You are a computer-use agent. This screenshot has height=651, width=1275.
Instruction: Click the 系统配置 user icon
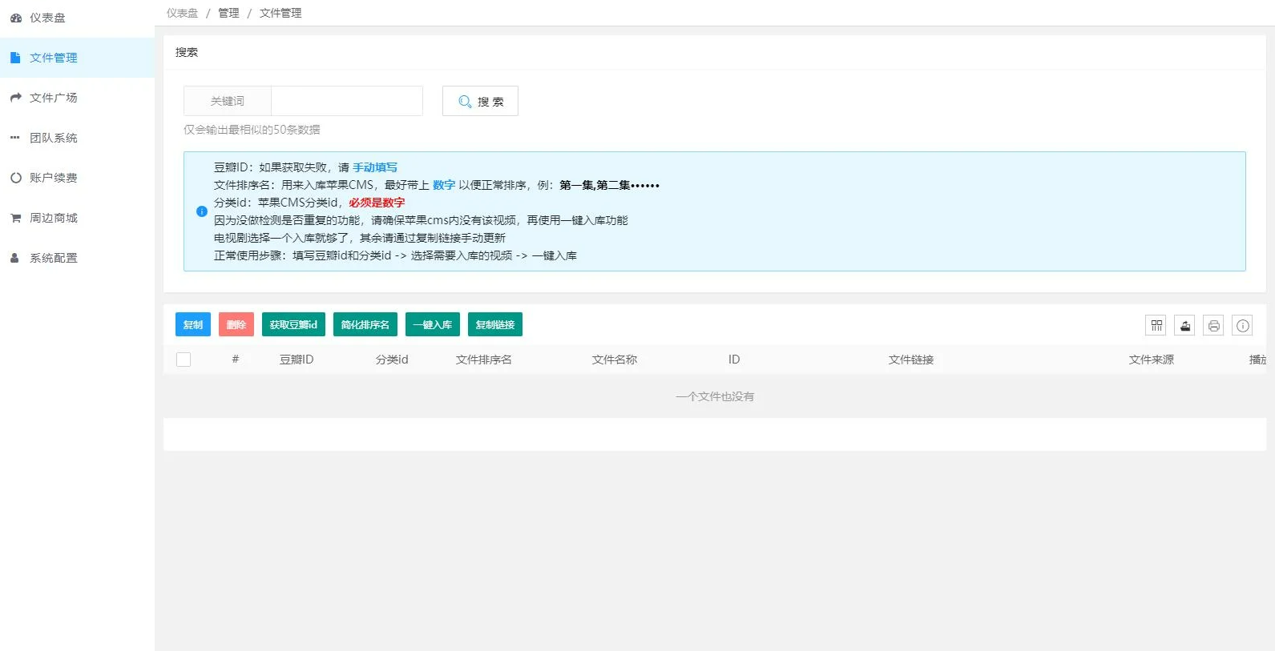(x=15, y=258)
